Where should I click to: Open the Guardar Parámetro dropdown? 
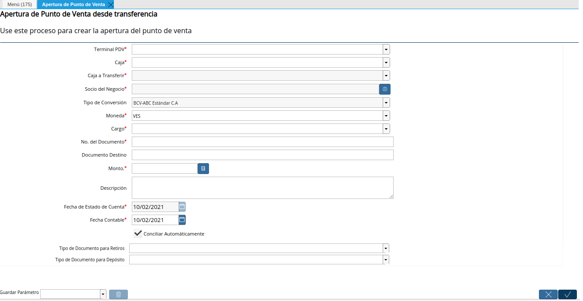point(103,294)
